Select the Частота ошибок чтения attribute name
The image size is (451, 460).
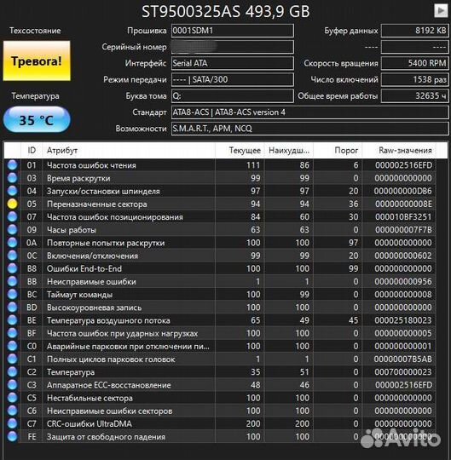coord(91,165)
